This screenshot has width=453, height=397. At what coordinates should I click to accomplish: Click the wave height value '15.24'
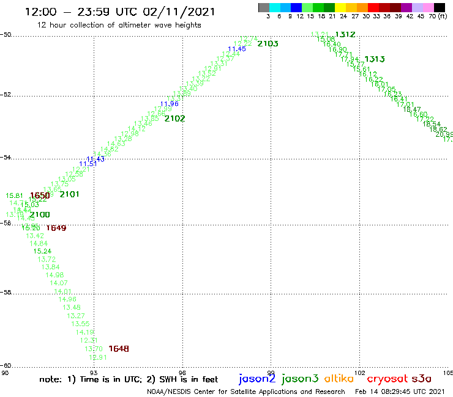(42, 252)
